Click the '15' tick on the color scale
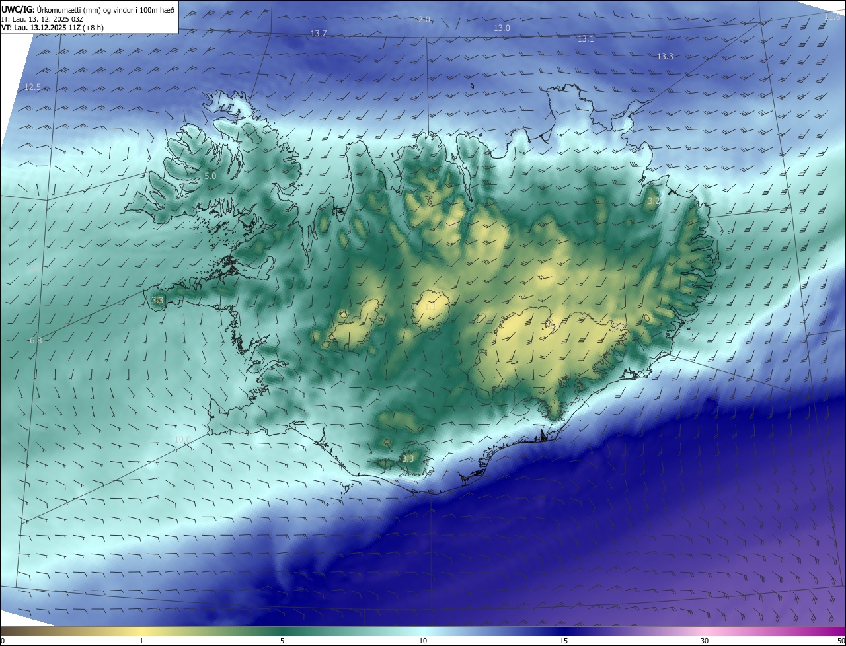This screenshot has height=646, width=846. click(564, 641)
